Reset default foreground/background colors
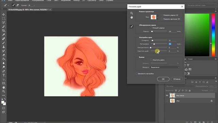The height and width of the screenshot is (123, 218). pyautogui.click(x=2, y=99)
